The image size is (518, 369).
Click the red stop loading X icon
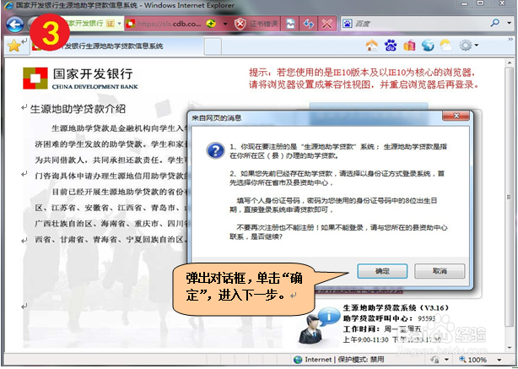point(326,24)
